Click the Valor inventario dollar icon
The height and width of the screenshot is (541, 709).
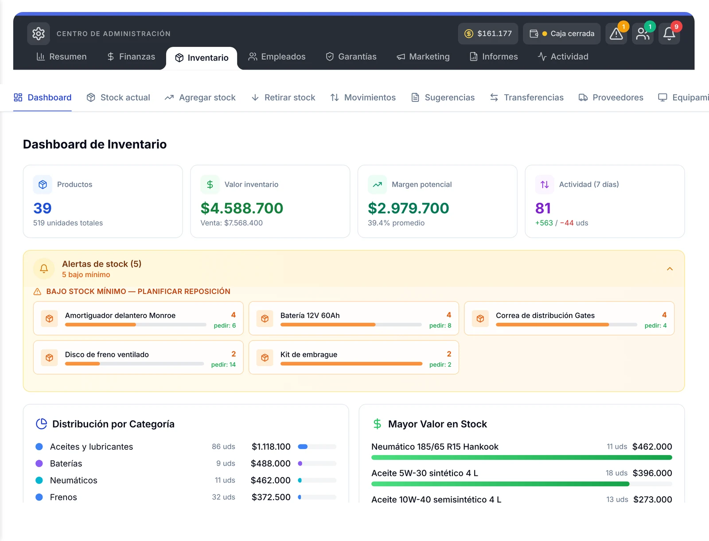210,185
